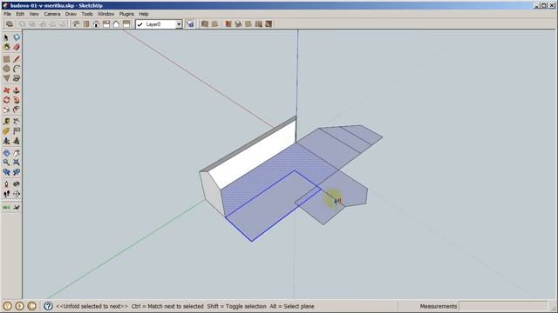Pick the Scale tool
Viewport: 558px width, 313px height.
[x=6, y=110]
